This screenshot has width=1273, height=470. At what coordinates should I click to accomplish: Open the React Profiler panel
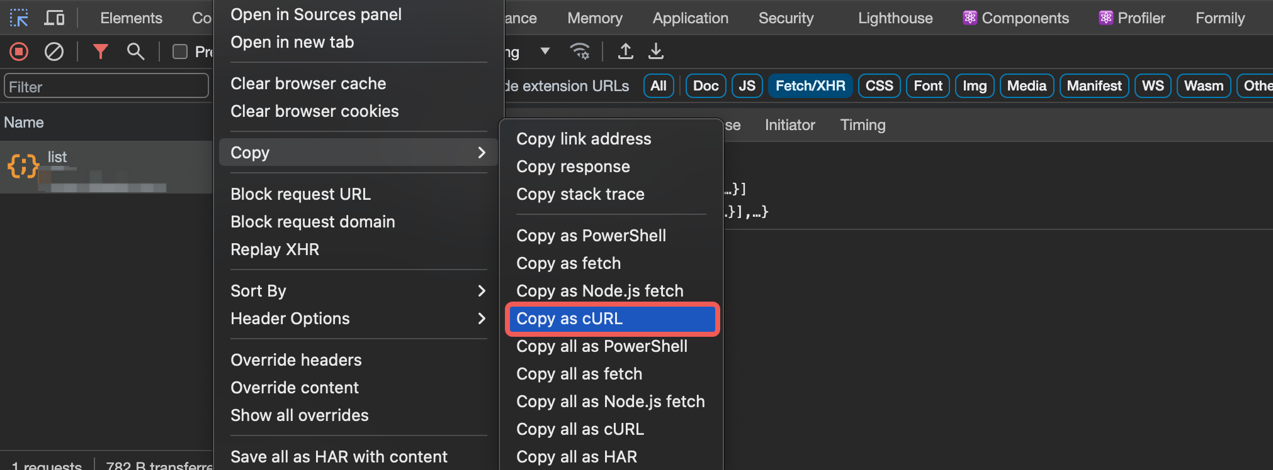click(x=1132, y=18)
